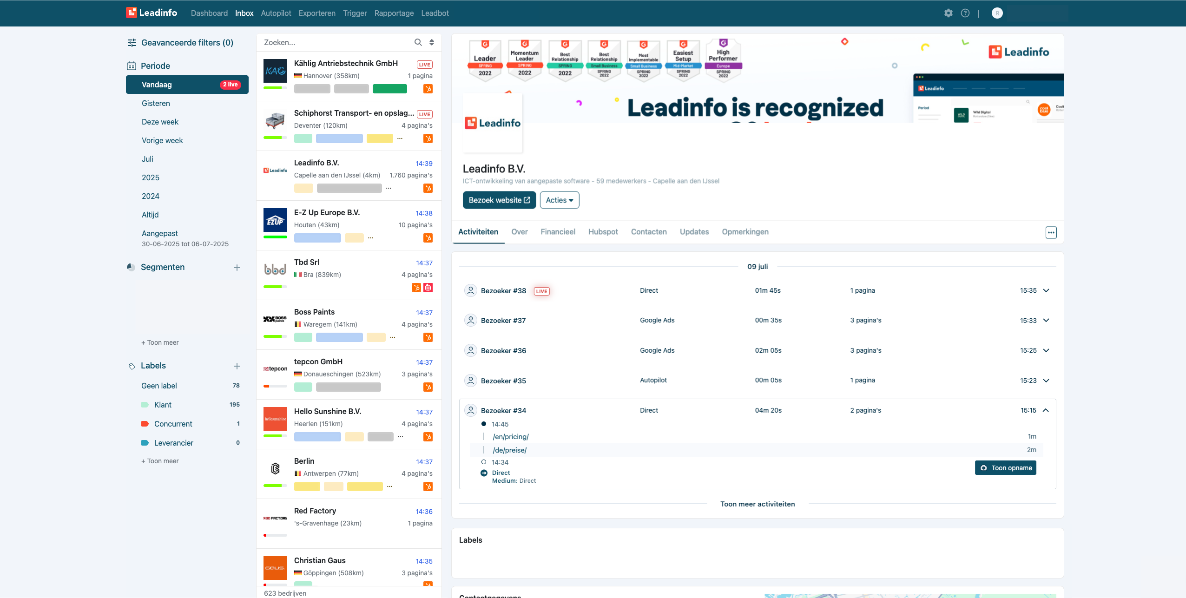Open the user avatar menu
This screenshot has width=1186, height=598.
pyautogui.click(x=997, y=13)
